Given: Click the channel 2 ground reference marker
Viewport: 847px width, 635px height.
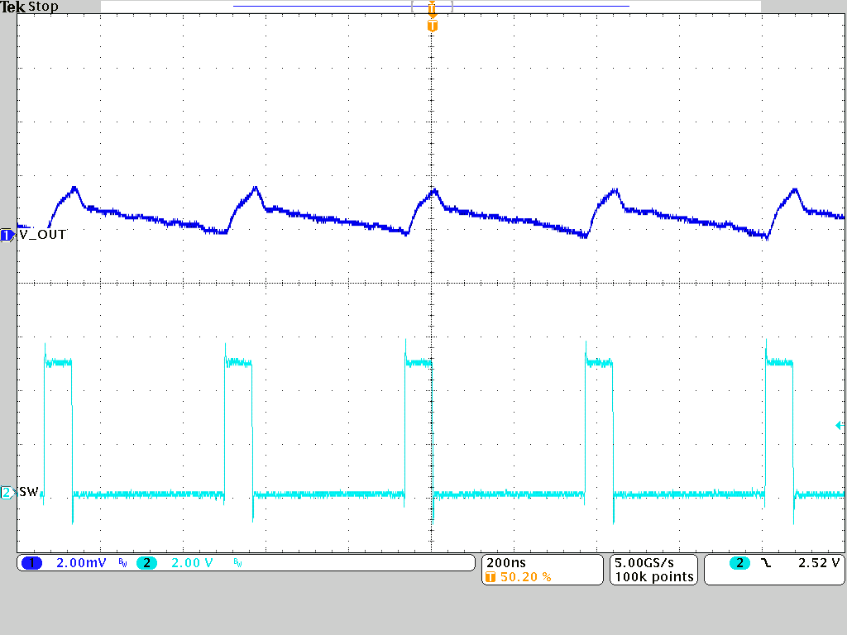Looking at the screenshot, I should pos(6,492).
